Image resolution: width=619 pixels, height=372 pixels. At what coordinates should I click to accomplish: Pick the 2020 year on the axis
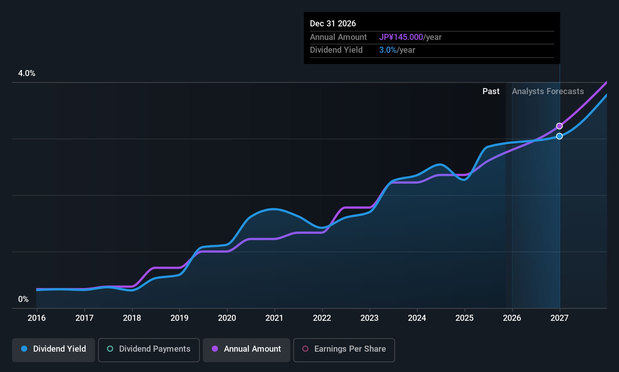point(227,318)
